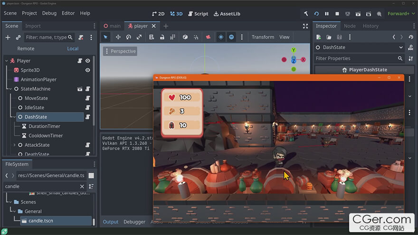Toggle FileSystem sort order icon
Image resolution: width=418 pixels, height=235 pixels.
click(x=91, y=186)
